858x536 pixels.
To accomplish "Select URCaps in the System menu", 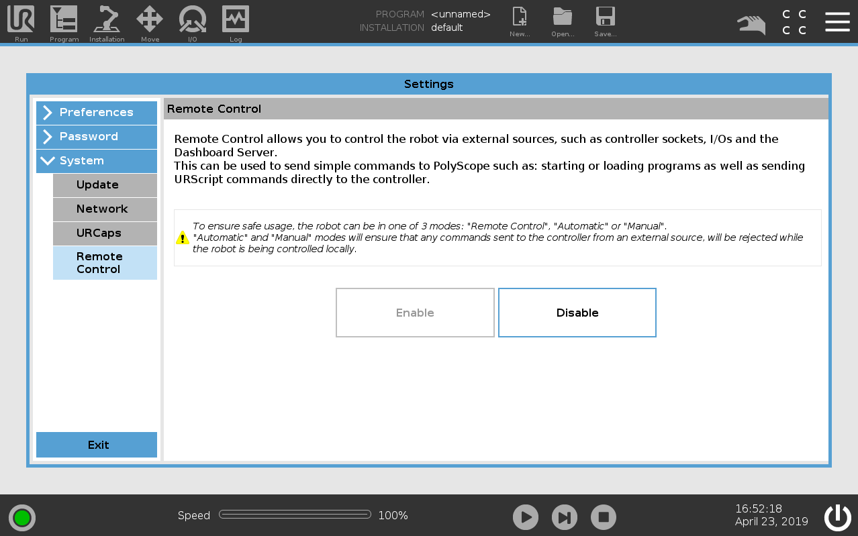I will pos(105,233).
